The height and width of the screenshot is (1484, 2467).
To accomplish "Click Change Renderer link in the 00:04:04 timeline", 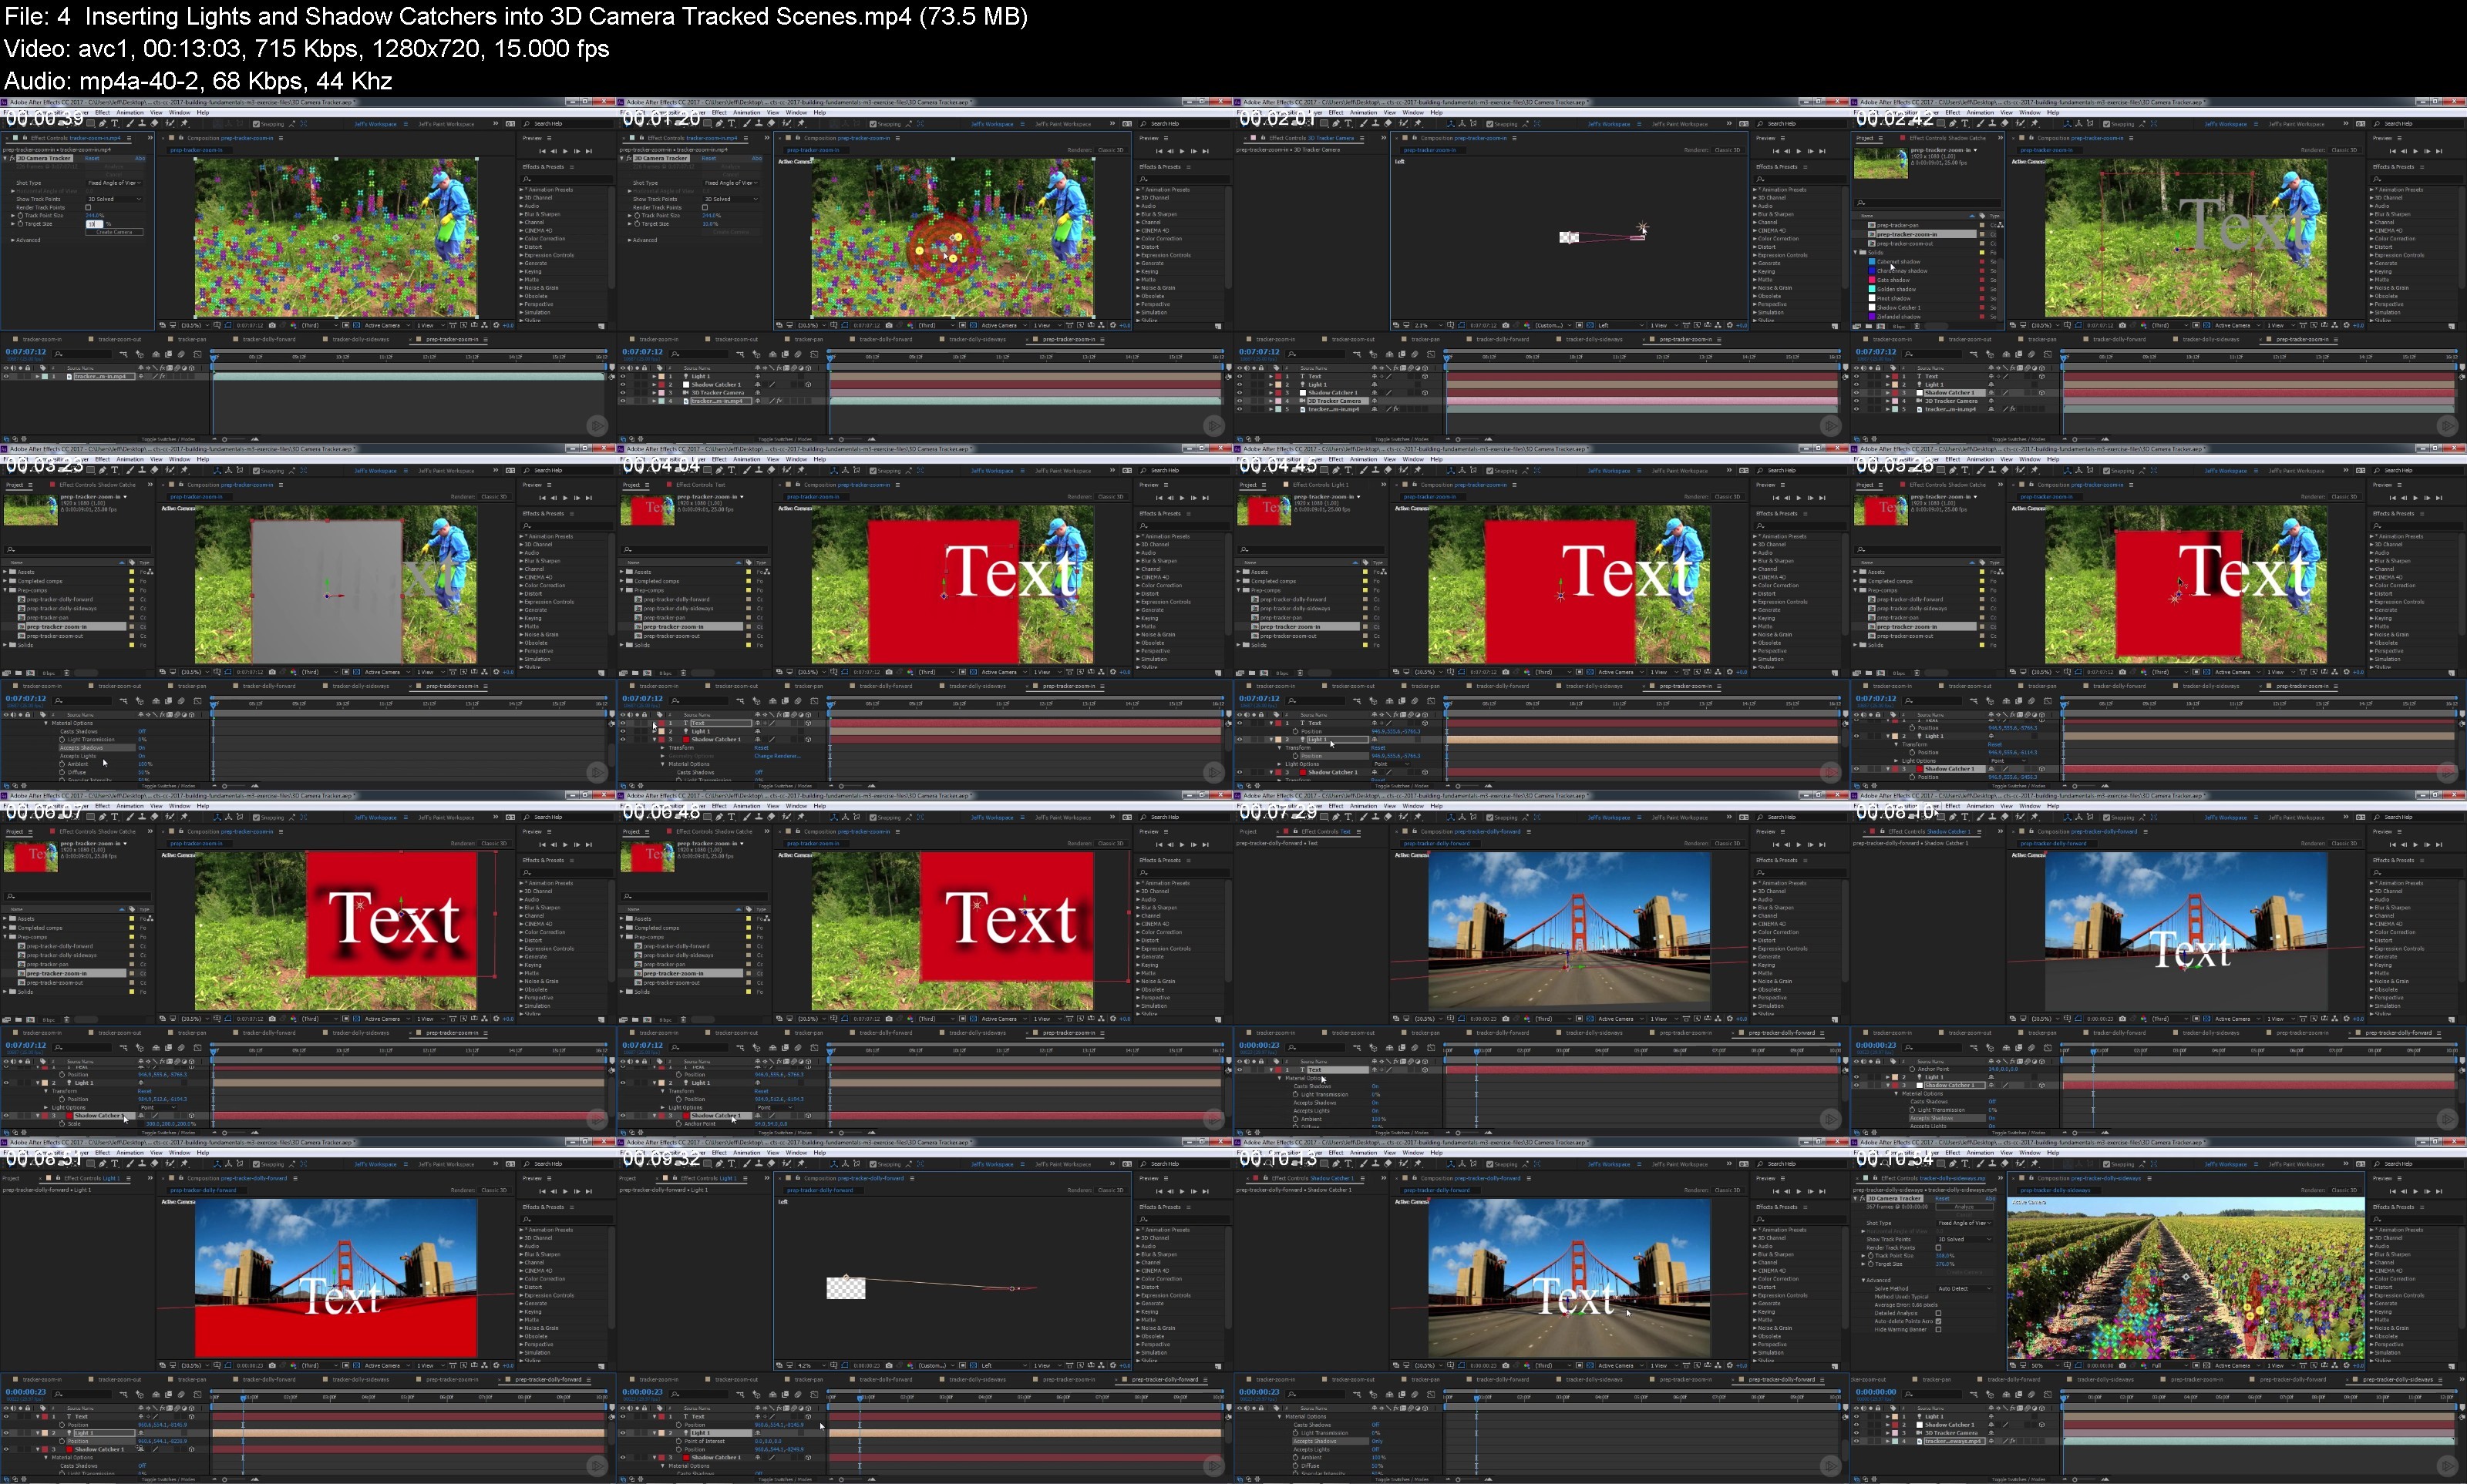I will [x=777, y=756].
